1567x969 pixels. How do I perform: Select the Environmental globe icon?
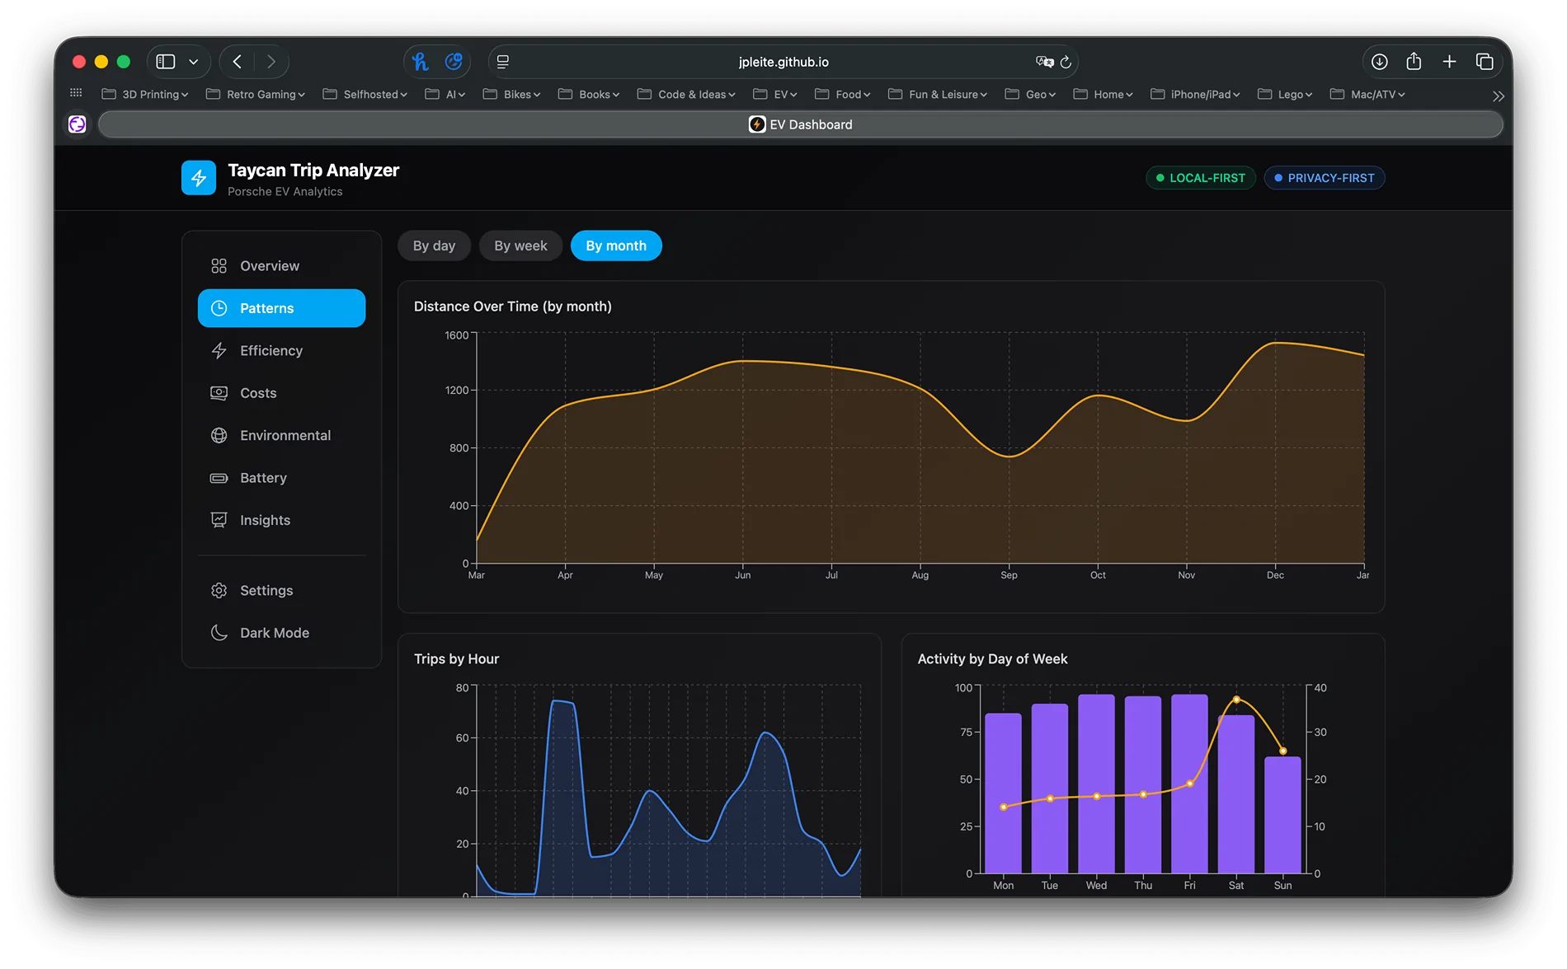pos(219,435)
